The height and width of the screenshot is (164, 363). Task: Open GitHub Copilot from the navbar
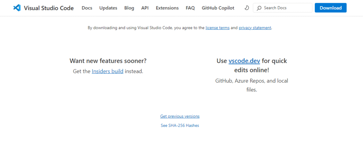(x=218, y=8)
